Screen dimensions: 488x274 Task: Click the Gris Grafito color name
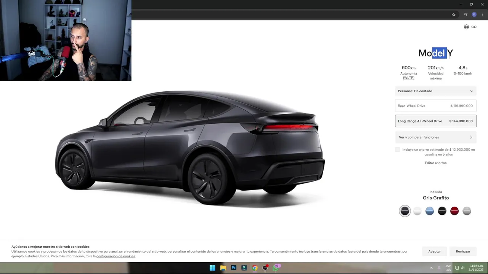tap(436, 198)
